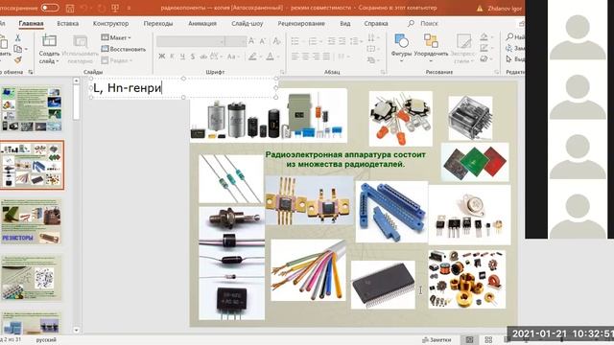
Task: Select the РЕЗИСТОРЫ slide thumbnail
Action: 31,221
